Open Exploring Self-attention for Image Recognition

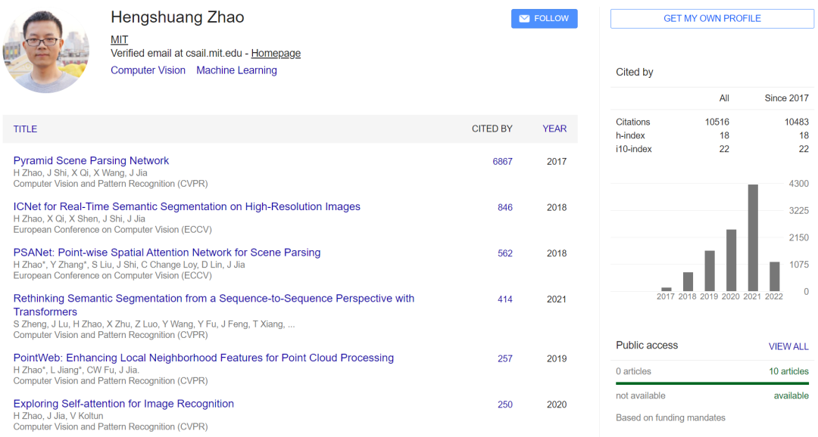pos(123,404)
